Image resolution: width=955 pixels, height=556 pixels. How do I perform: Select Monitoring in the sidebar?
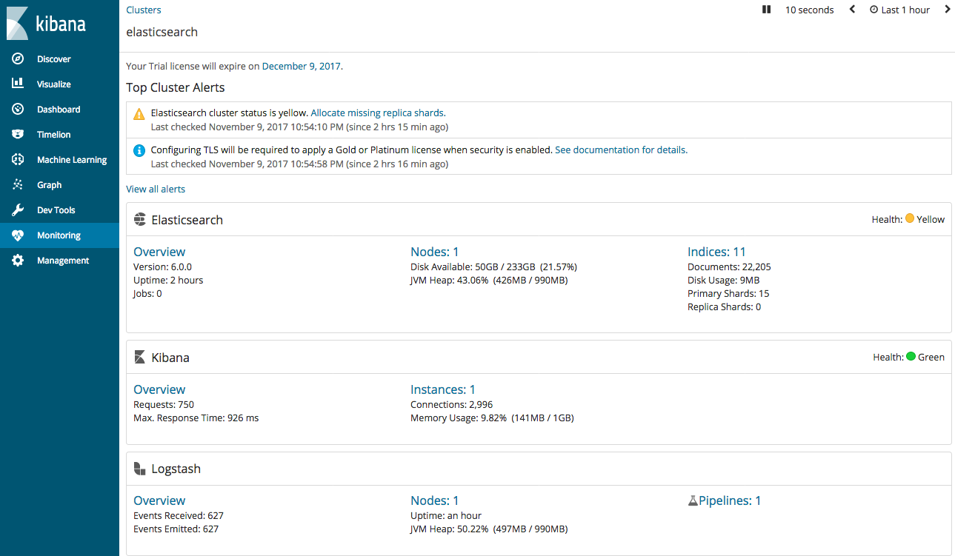click(59, 235)
